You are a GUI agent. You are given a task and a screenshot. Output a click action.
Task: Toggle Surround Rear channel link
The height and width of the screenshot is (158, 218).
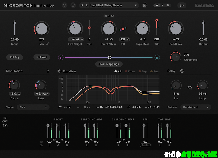[x=123, y=139]
